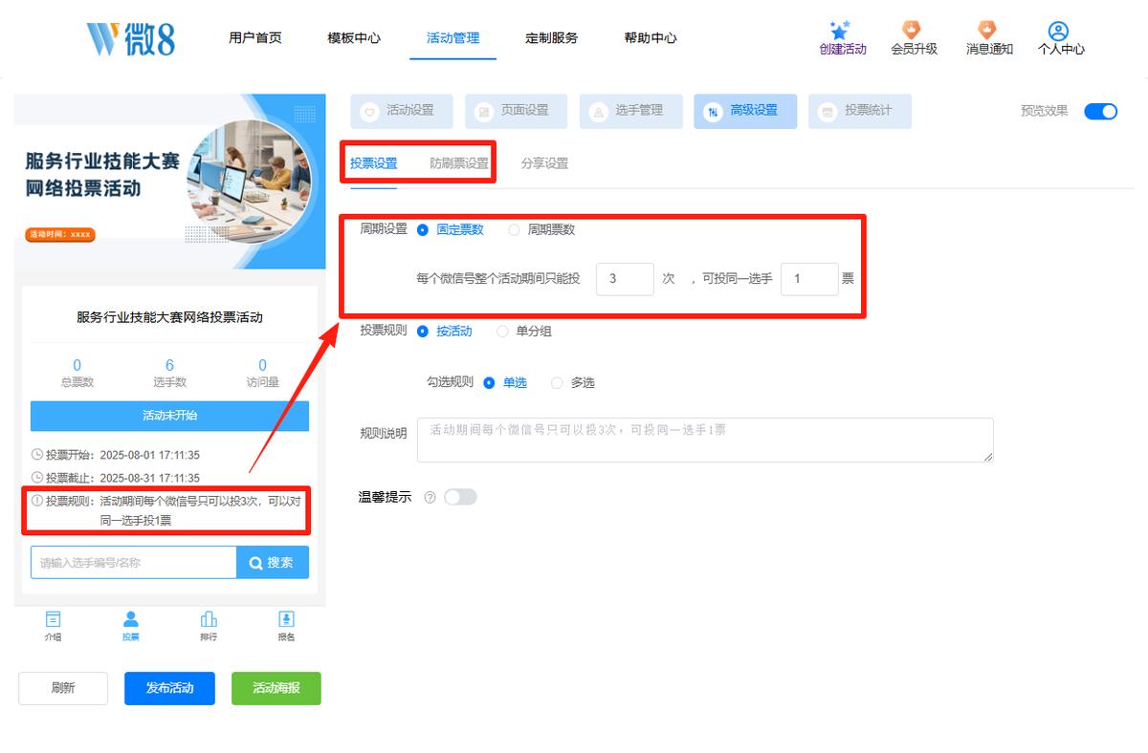Focus the same-contestant votes field showing 1
Image resolution: width=1148 pixels, height=753 pixels.
[809, 279]
